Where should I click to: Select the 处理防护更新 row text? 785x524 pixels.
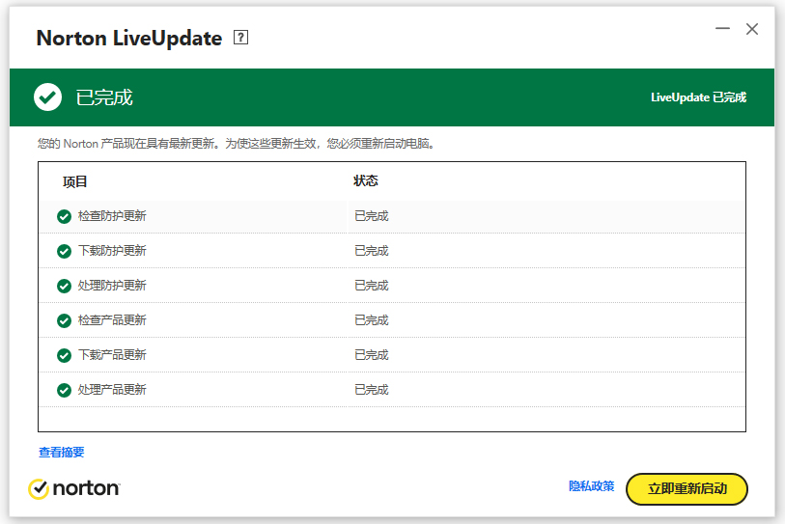coord(112,286)
